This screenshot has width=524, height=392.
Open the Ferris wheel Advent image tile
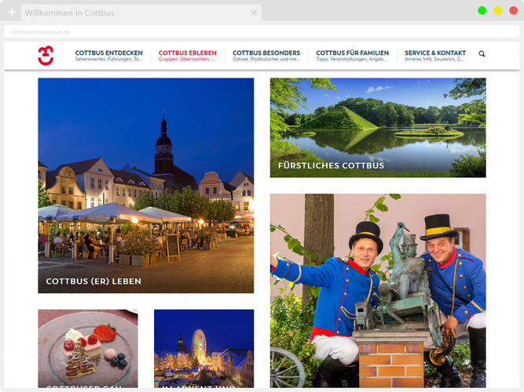tap(203, 348)
